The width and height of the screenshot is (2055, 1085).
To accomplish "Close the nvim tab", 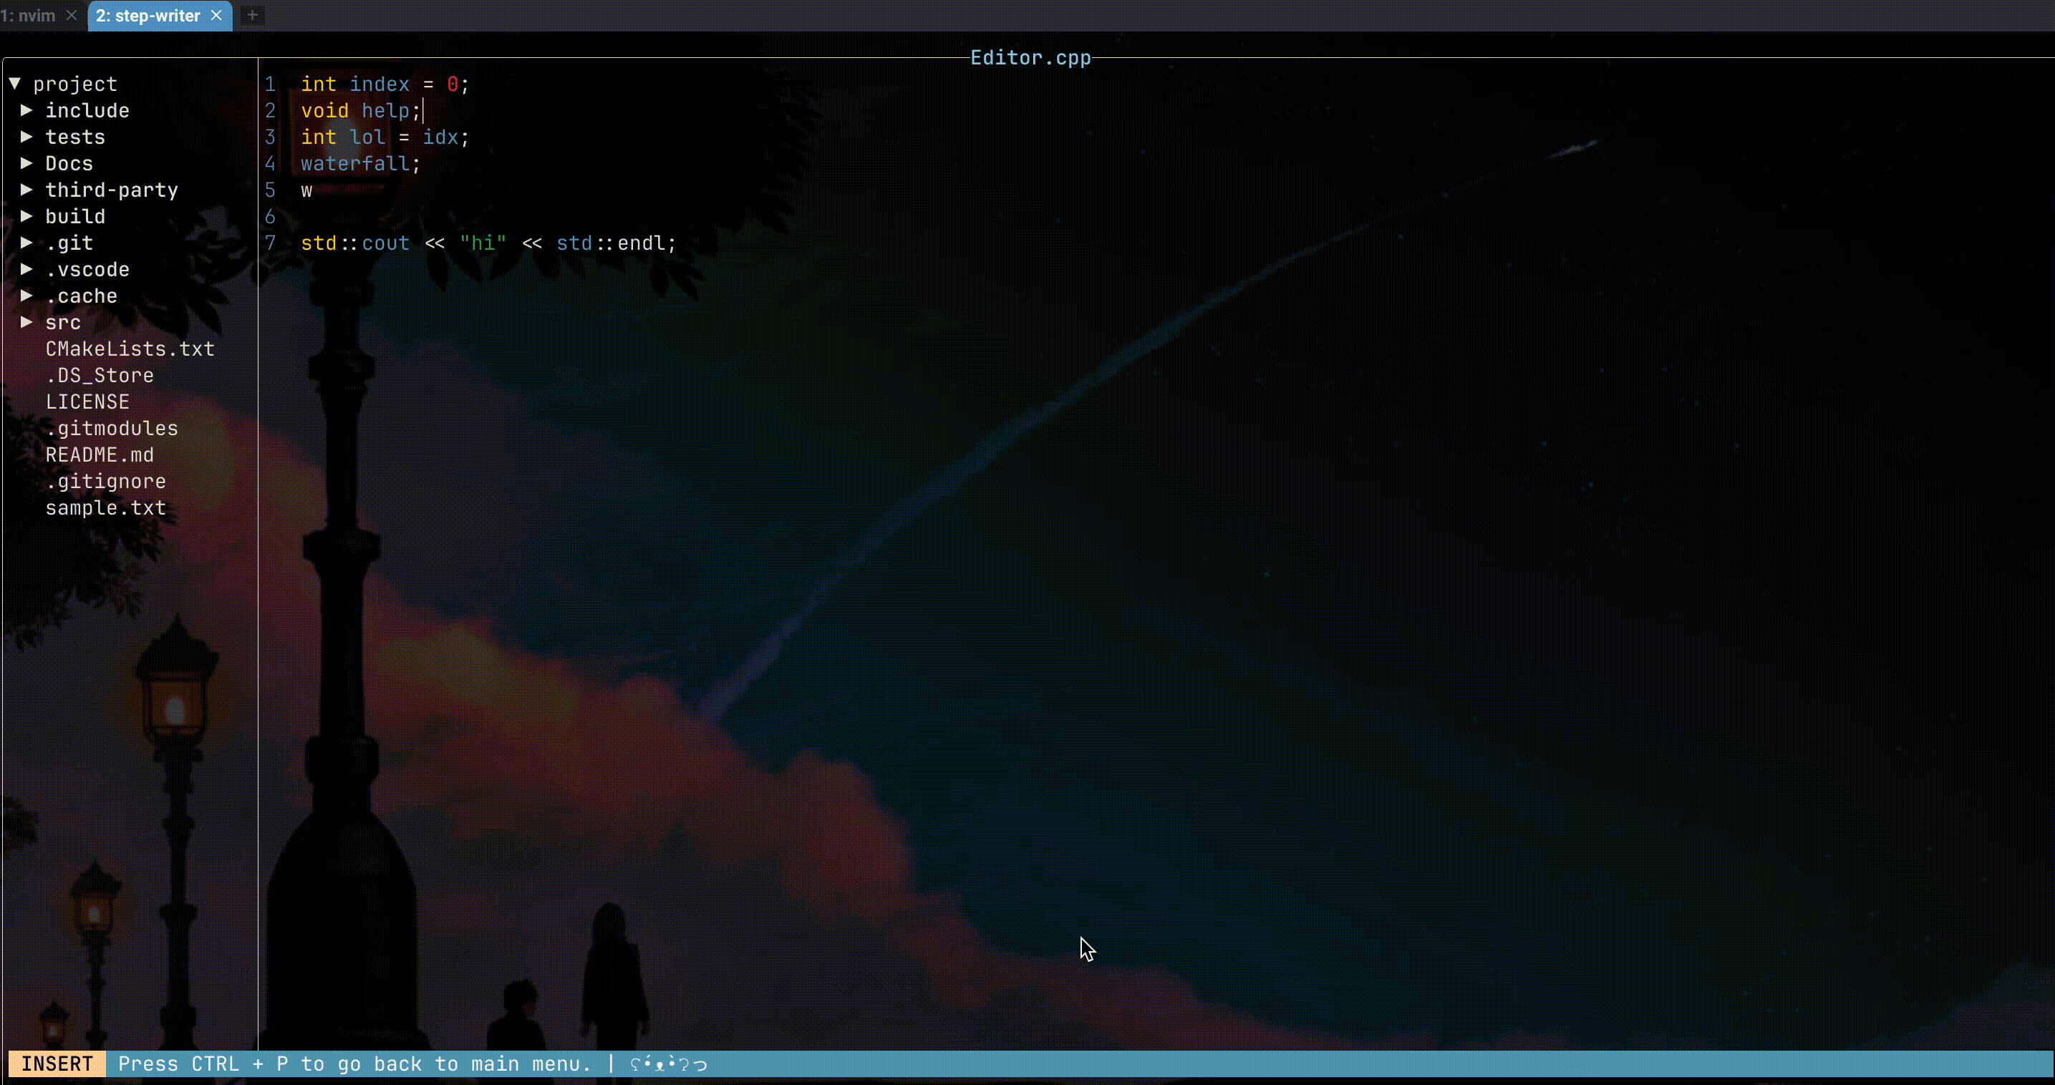I will pyautogui.click(x=72, y=15).
